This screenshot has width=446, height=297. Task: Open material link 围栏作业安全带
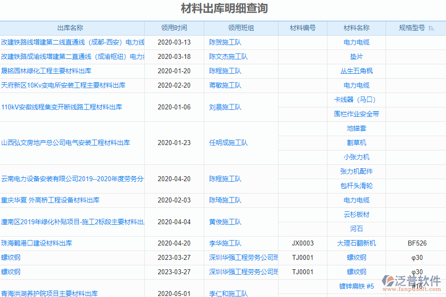pos(356,114)
